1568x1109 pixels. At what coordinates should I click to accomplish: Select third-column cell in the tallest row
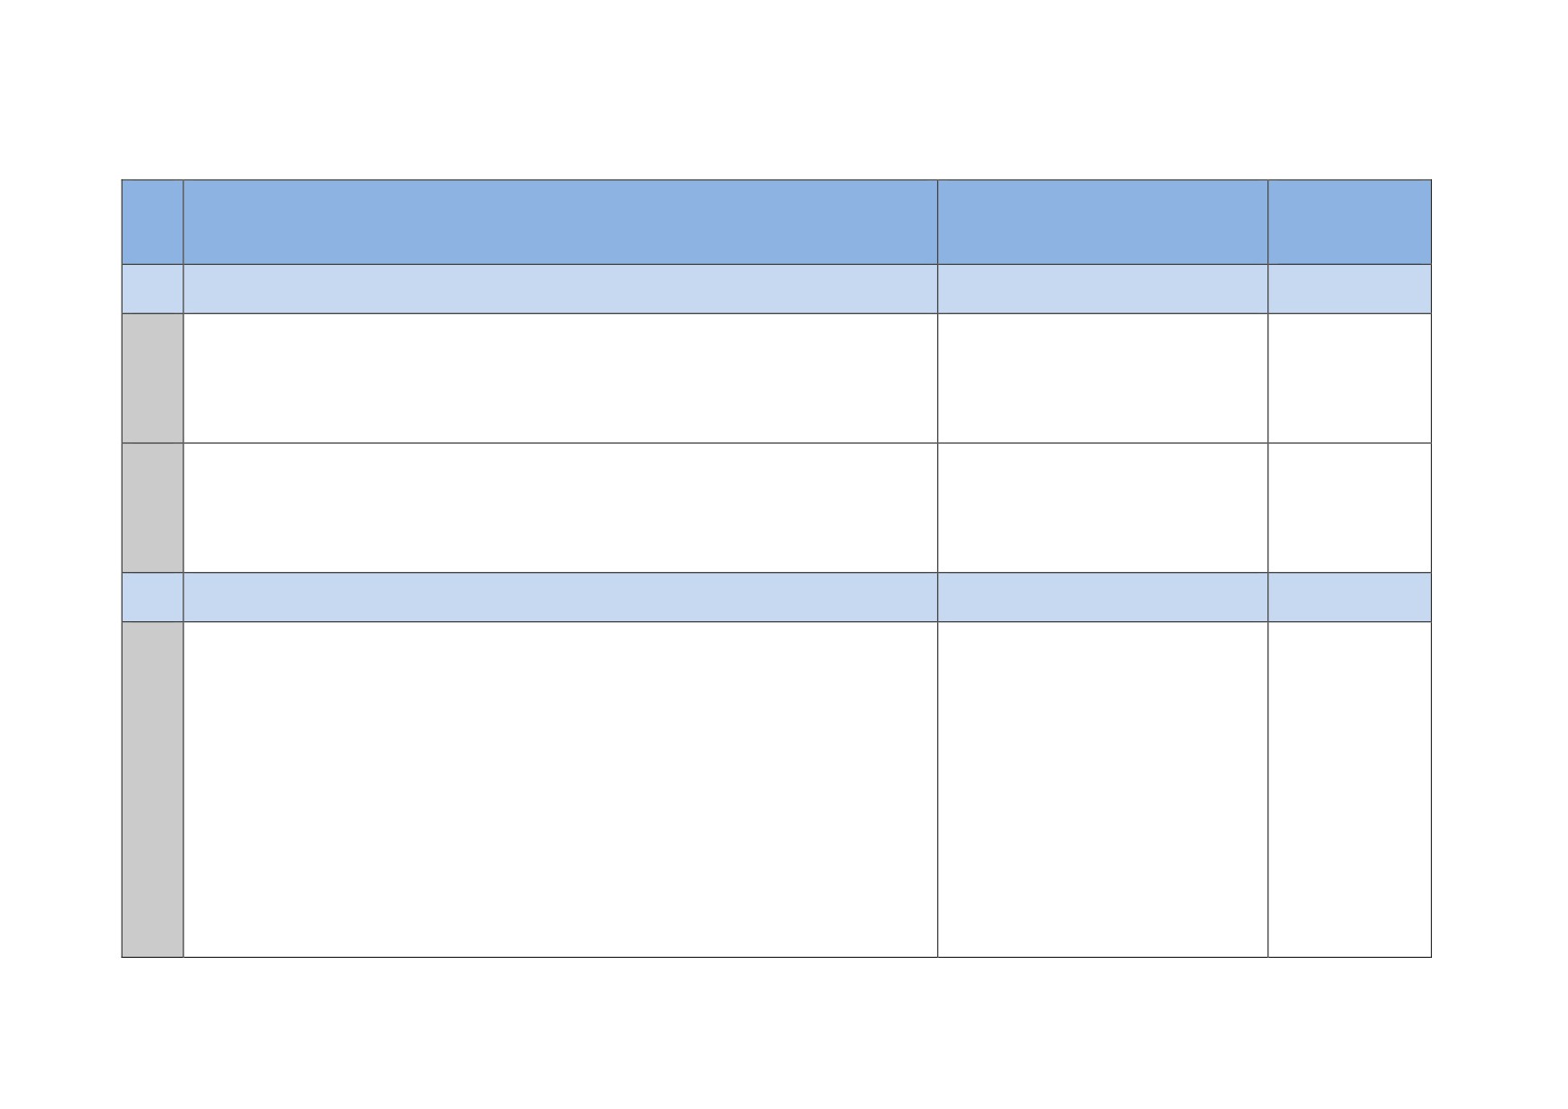click(1103, 789)
